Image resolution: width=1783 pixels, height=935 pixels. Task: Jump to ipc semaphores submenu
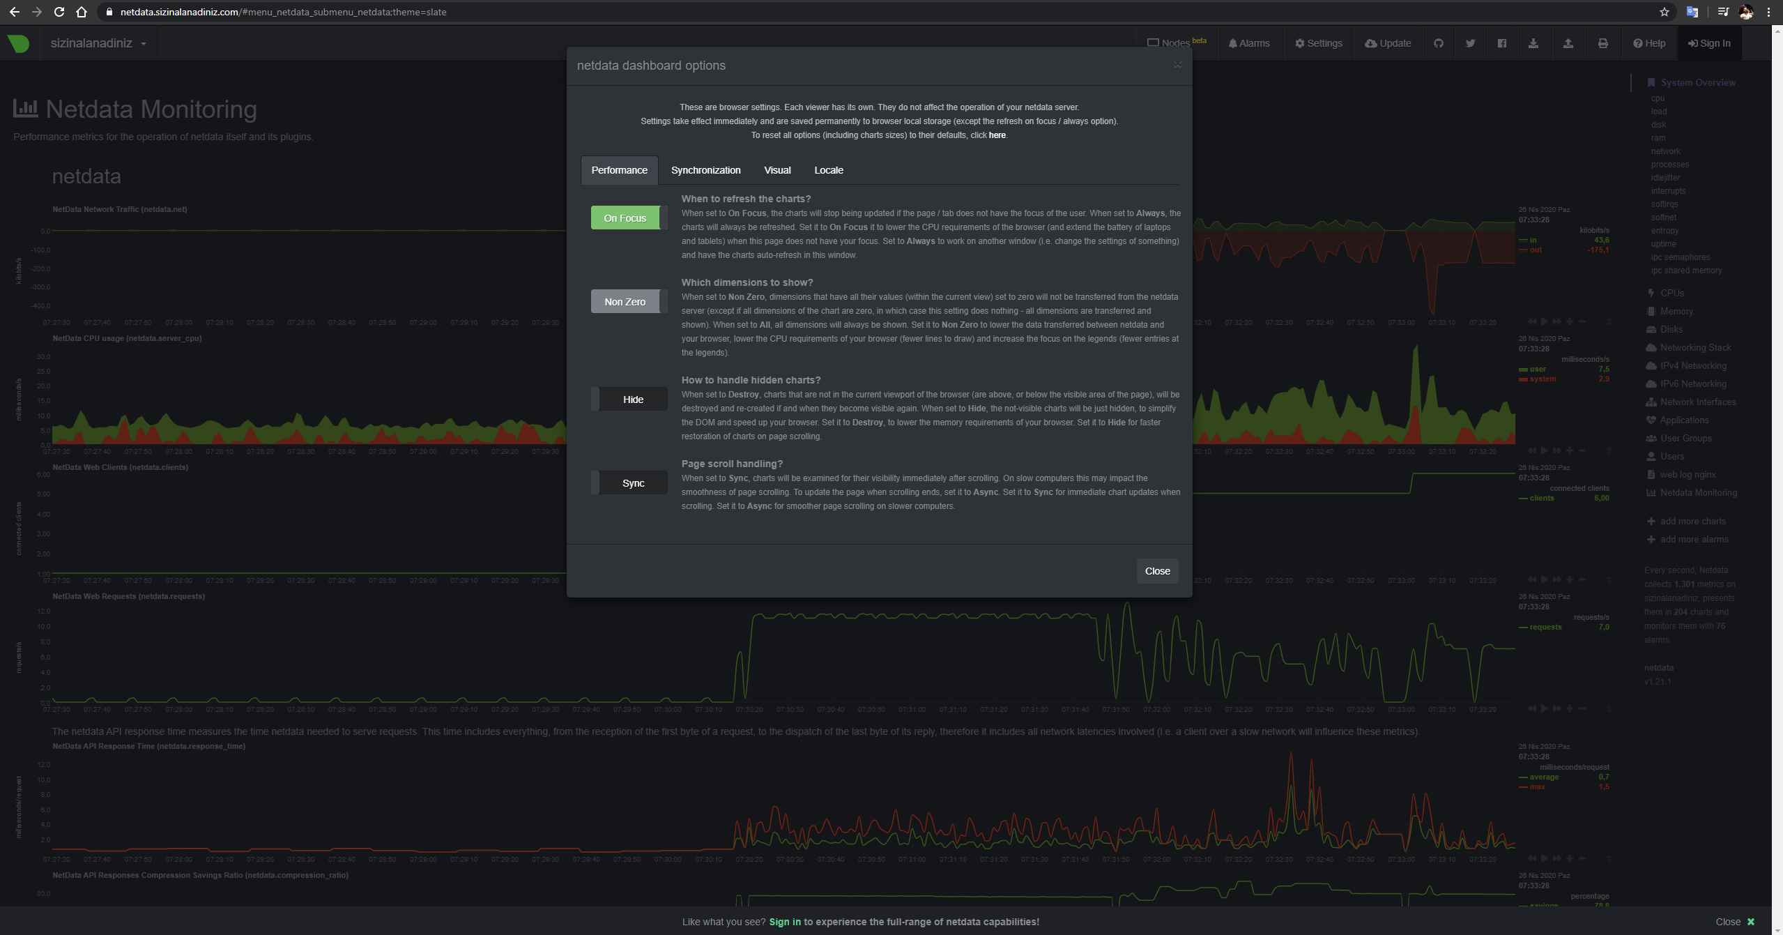1680,257
